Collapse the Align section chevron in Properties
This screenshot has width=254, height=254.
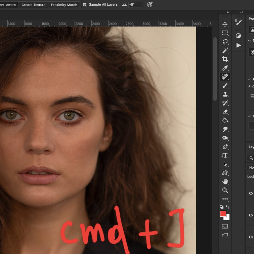click(249, 79)
